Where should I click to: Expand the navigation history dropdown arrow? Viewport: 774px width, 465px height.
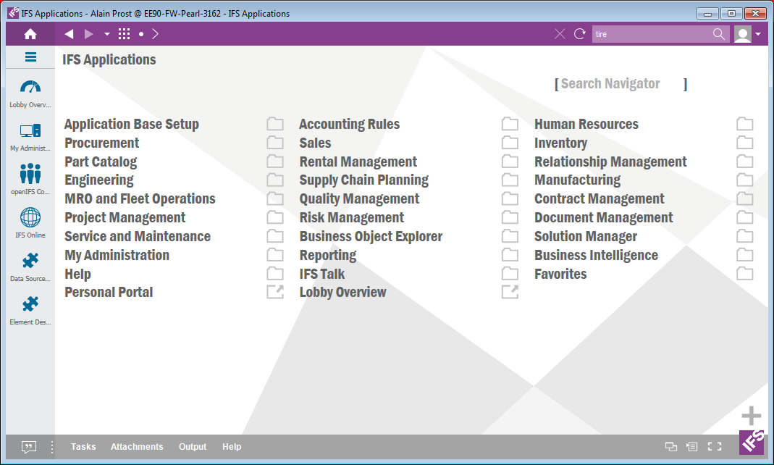[106, 34]
